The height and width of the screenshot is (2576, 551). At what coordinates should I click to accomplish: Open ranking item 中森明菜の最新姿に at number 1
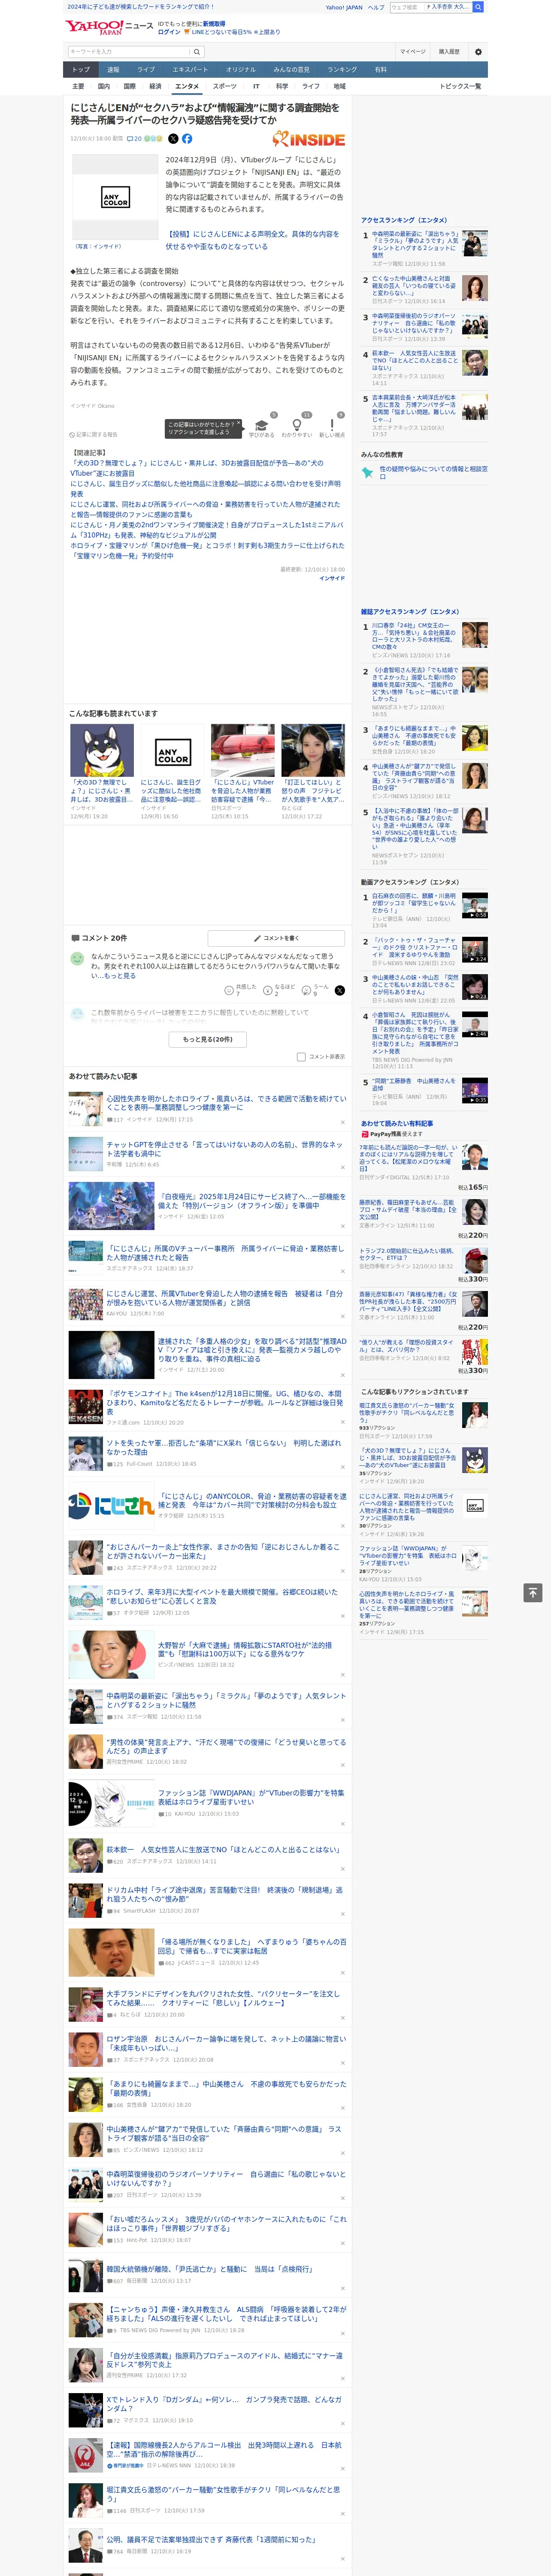click(415, 244)
